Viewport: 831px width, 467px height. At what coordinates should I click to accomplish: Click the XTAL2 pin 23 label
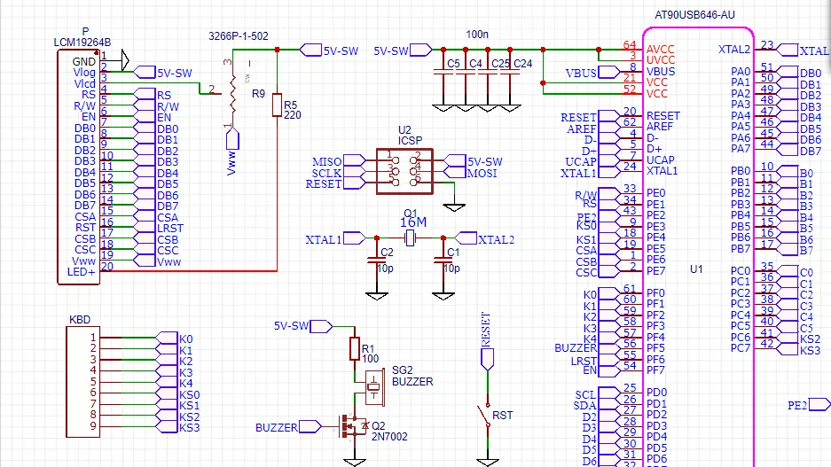(x=734, y=50)
